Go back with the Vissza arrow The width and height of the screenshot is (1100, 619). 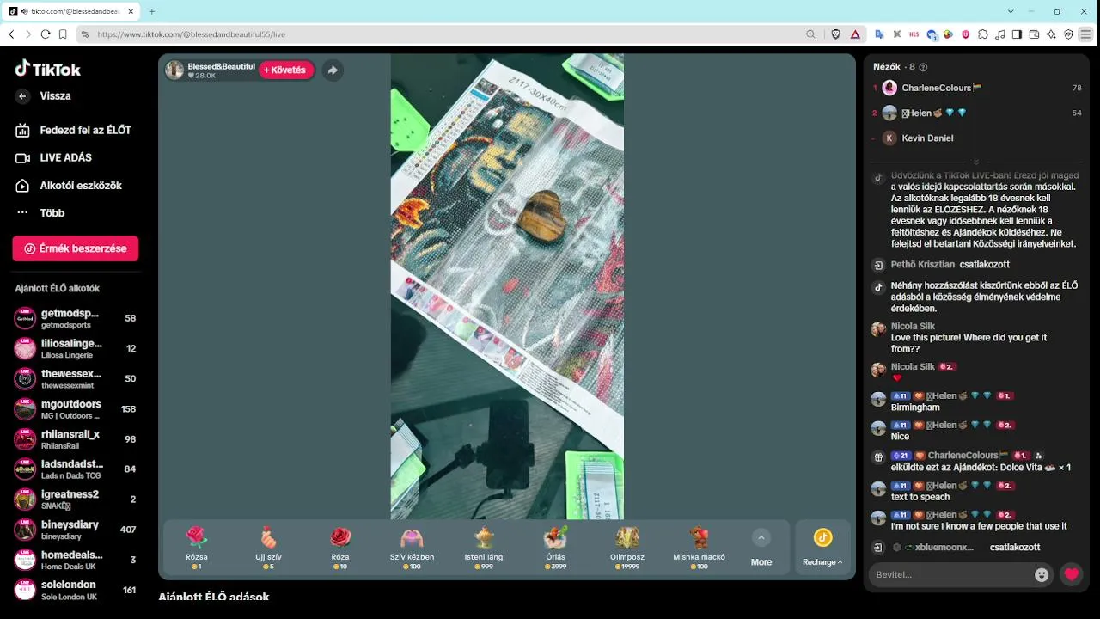(x=23, y=96)
